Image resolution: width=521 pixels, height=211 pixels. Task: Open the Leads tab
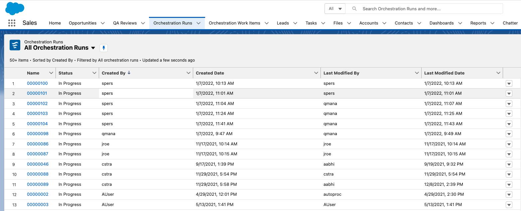click(283, 23)
